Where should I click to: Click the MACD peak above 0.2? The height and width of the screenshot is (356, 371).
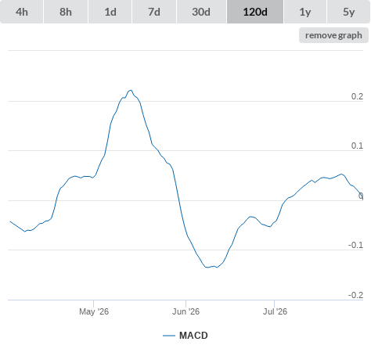[x=131, y=90]
